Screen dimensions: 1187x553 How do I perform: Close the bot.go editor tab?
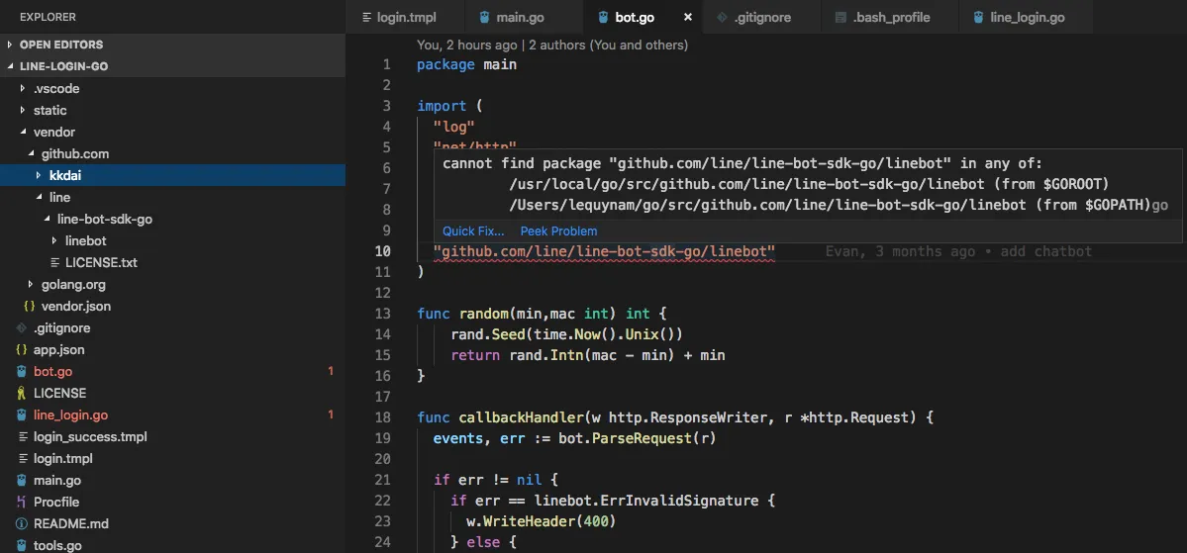tap(687, 18)
